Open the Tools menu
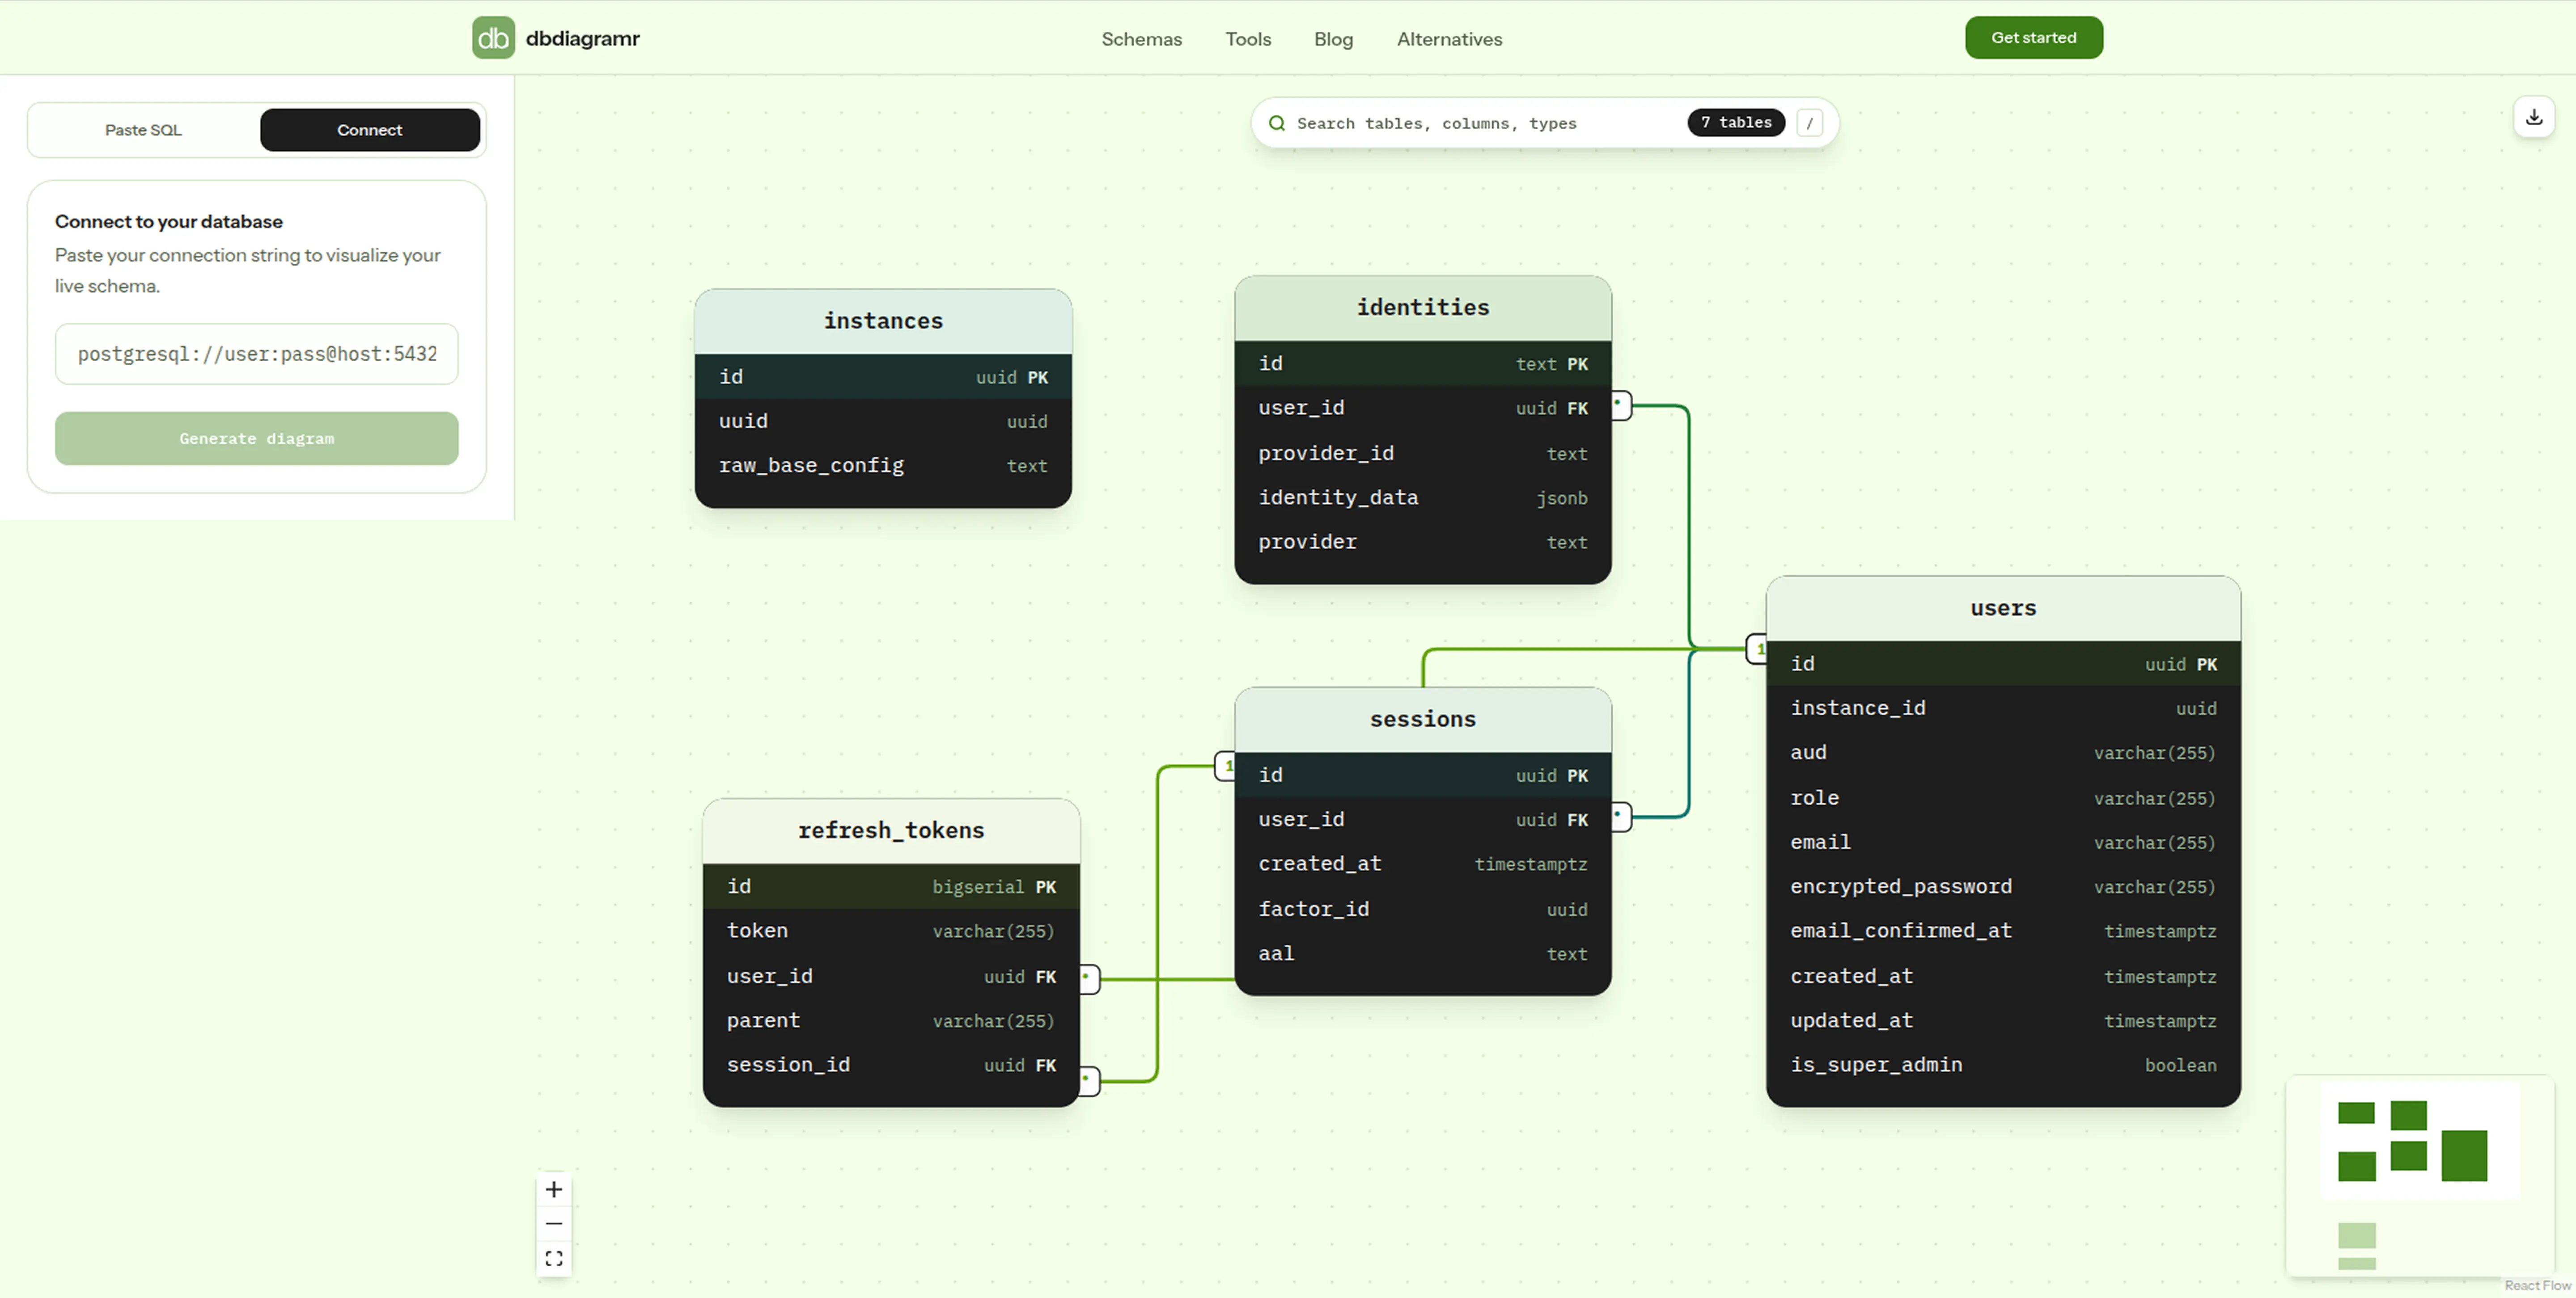 tap(1248, 39)
